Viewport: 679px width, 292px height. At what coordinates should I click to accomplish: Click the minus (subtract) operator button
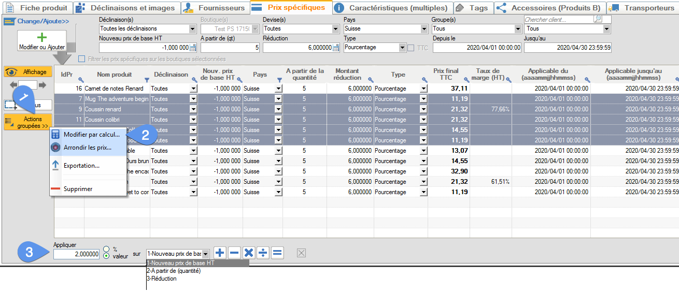234,253
